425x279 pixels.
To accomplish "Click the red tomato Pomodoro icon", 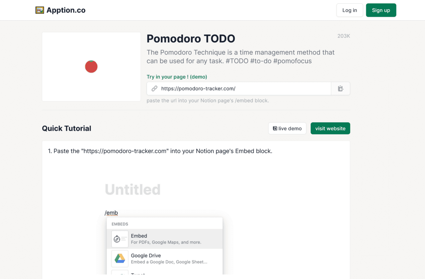I will 91,67.
